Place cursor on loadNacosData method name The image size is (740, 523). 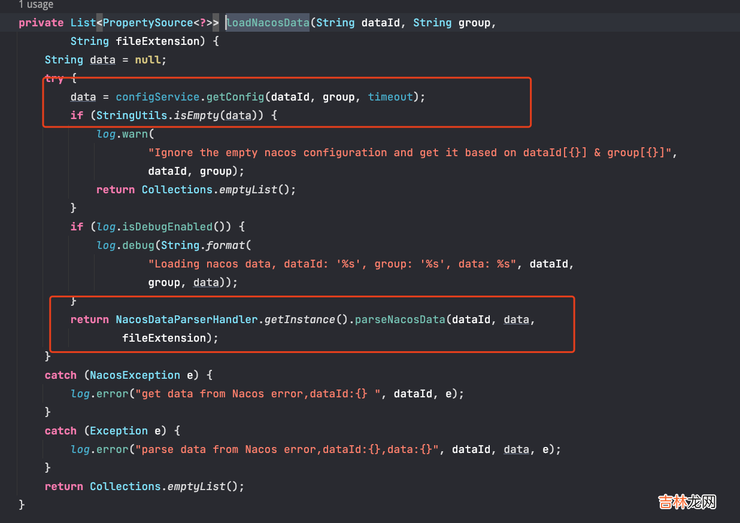[x=268, y=23]
